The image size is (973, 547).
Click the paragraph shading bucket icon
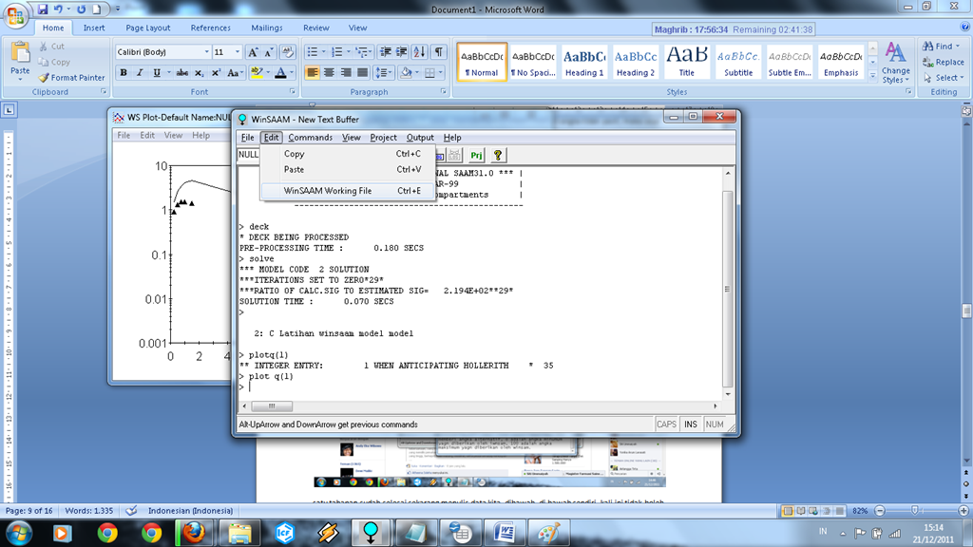click(x=406, y=72)
